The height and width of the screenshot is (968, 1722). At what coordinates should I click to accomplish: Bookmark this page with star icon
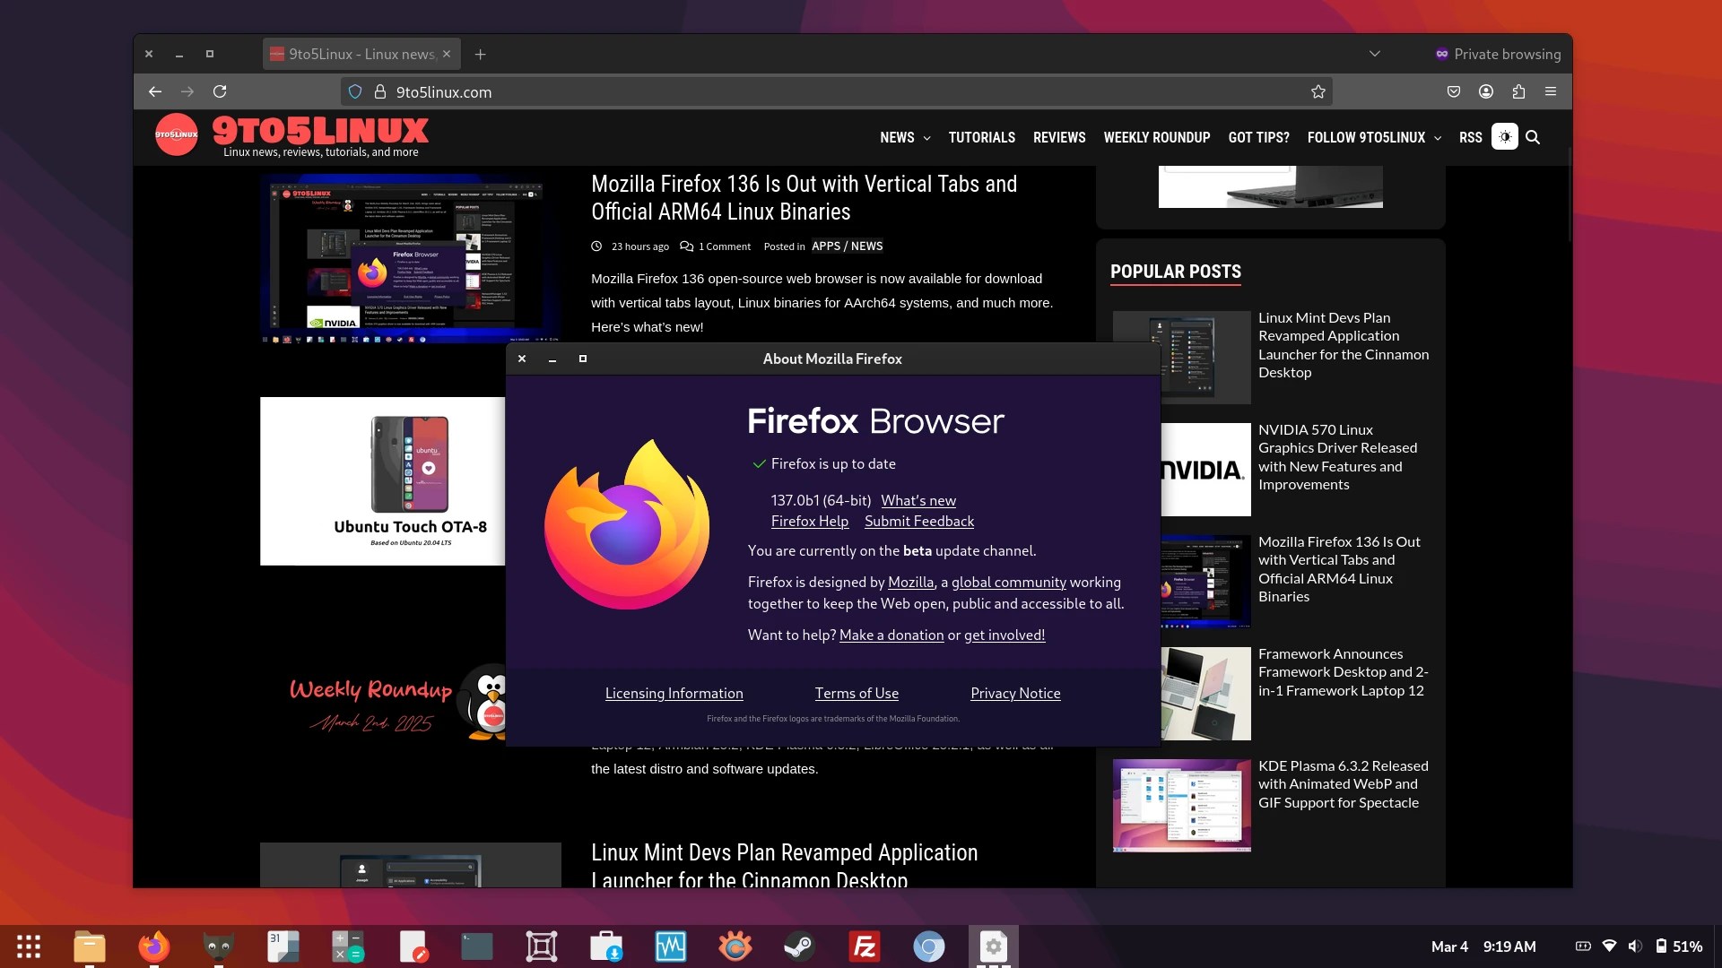[x=1318, y=91]
